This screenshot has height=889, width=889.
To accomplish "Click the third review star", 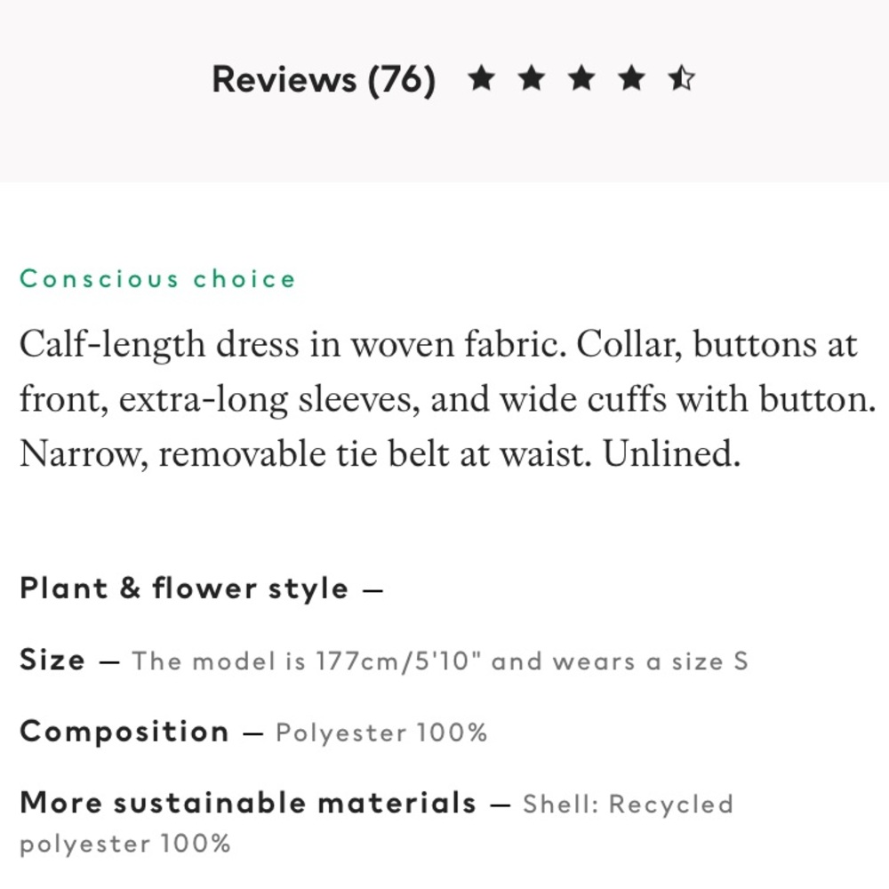I will pyautogui.click(x=581, y=77).
